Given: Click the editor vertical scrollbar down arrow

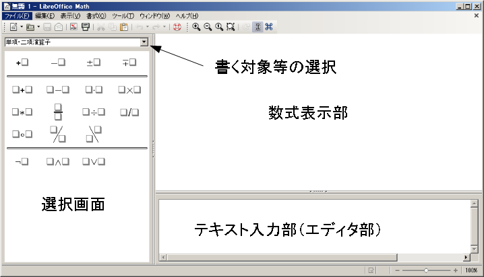Looking at the screenshot, I should [474, 249].
